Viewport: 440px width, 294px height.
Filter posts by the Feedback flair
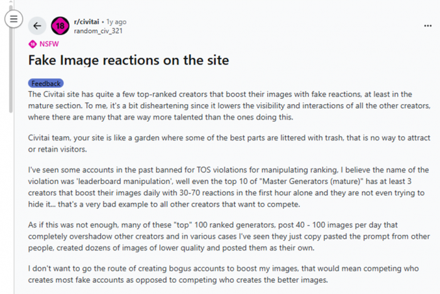click(x=45, y=83)
